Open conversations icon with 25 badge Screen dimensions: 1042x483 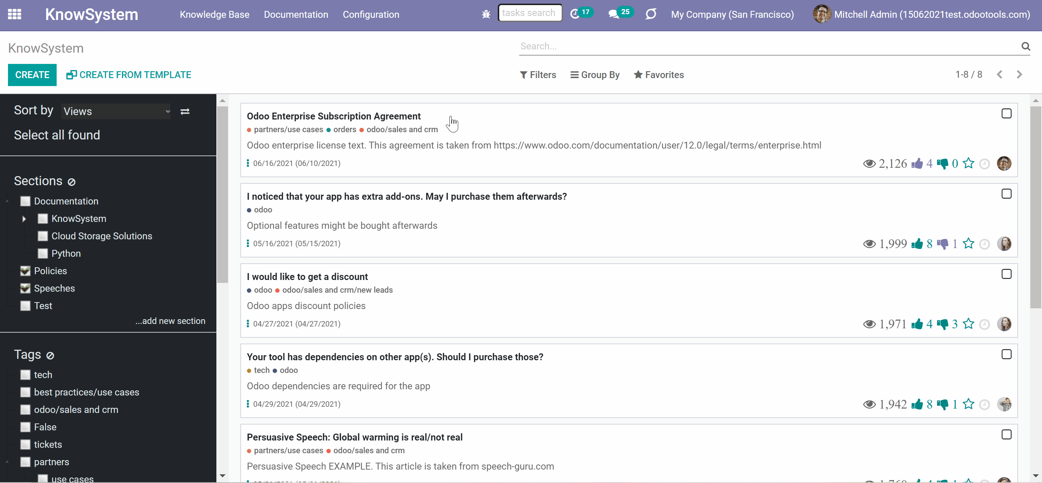620,14
